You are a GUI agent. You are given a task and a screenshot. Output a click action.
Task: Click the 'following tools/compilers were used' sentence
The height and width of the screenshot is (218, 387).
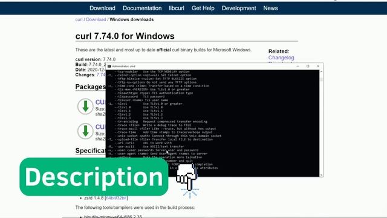coord(135,208)
